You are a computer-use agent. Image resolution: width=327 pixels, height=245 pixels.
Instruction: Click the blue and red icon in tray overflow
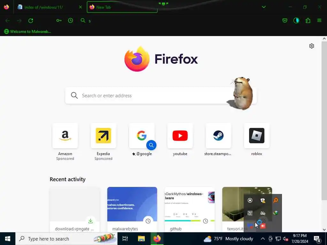(x=250, y=226)
